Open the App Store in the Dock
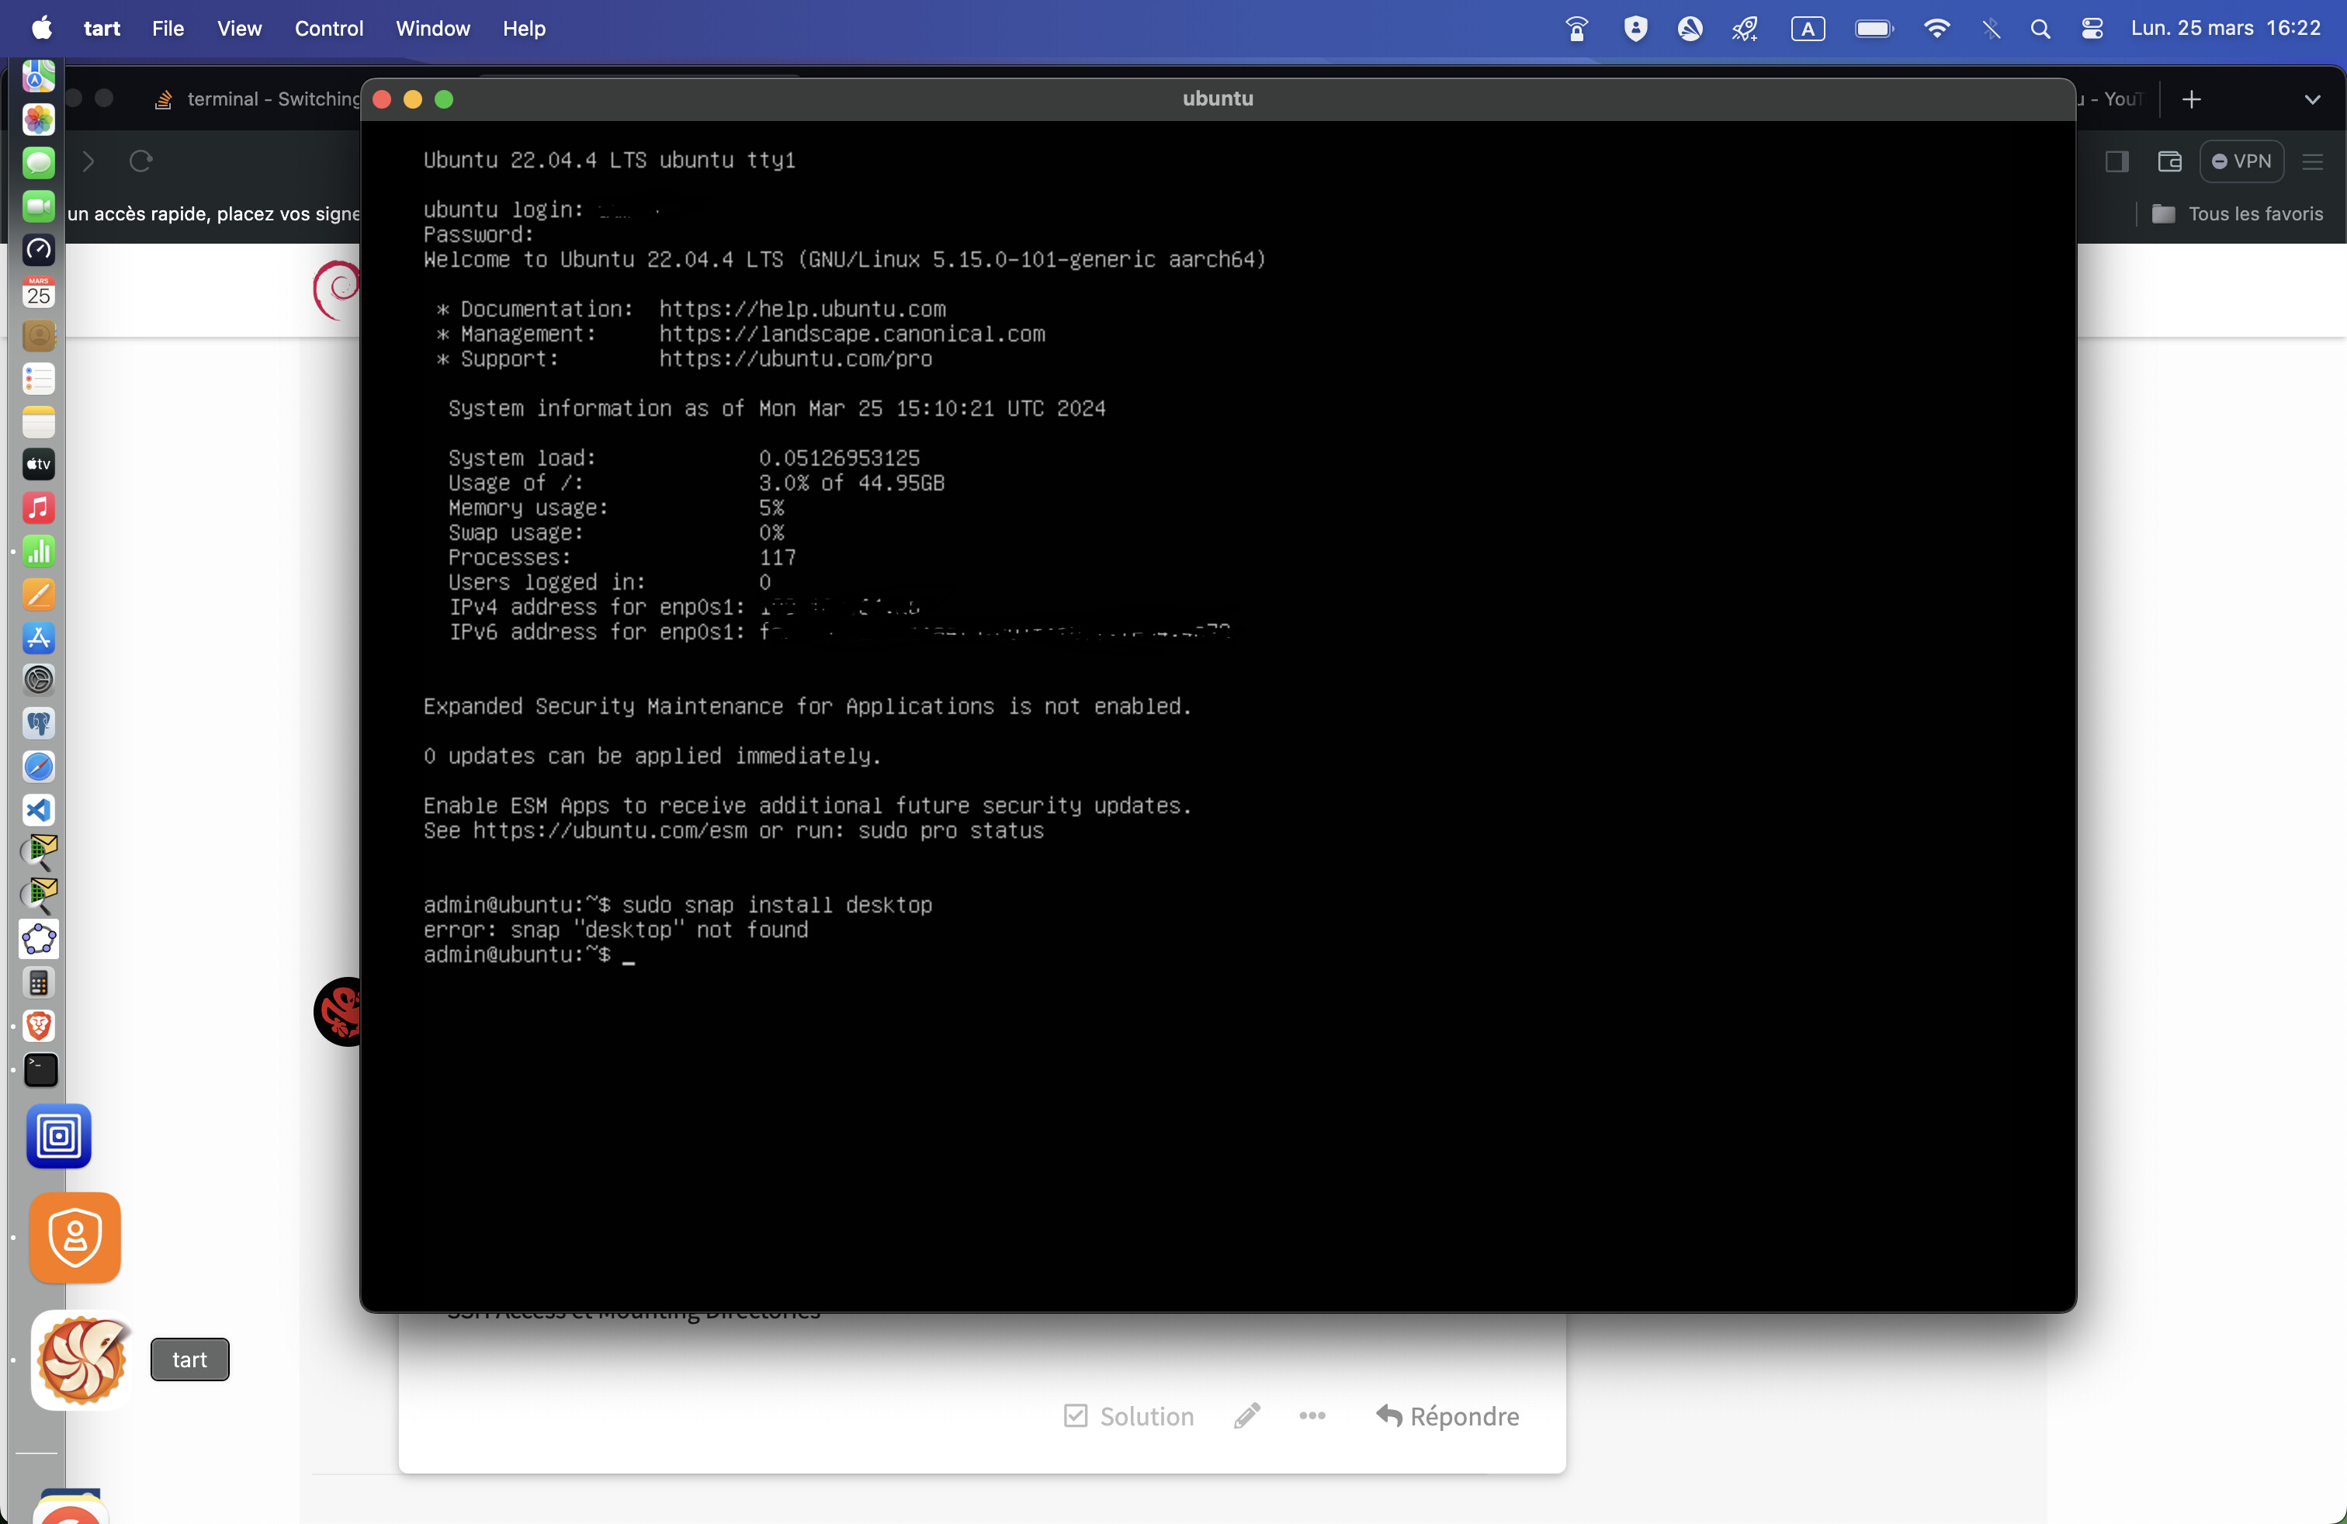 39,638
